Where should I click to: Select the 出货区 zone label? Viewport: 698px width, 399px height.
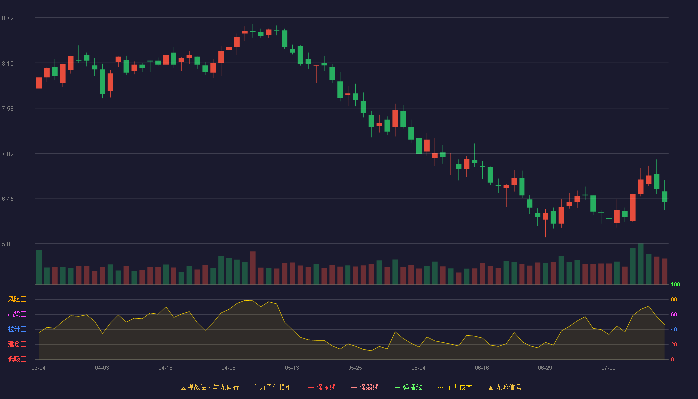point(17,314)
